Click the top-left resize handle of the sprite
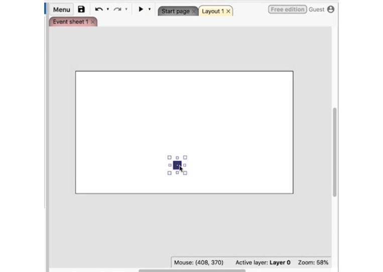Image resolution: width=383 pixels, height=272 pixels. (170, 157)
